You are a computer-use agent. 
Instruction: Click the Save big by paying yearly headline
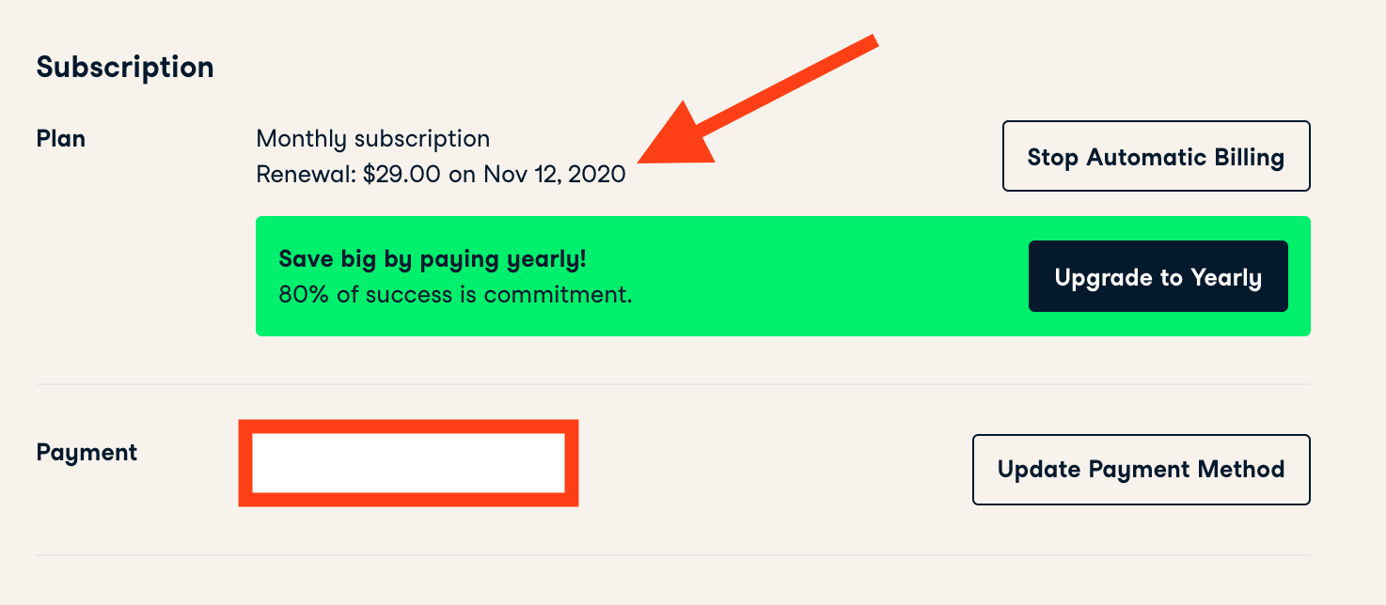[x=433, y=259]
